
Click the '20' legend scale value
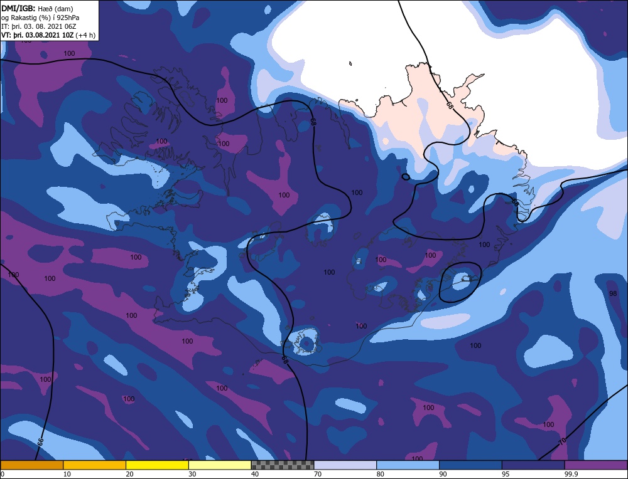point(129,474)
